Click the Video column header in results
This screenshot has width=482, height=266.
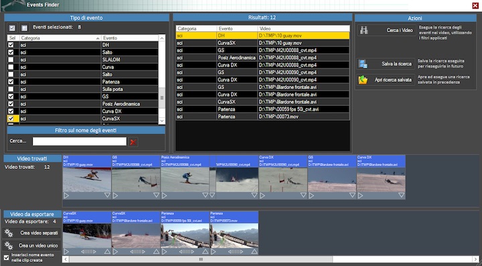(x=304, y=28)
